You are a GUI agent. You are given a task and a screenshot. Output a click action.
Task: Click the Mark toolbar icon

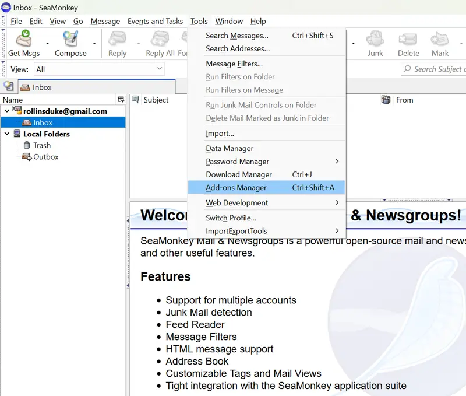click(440, 40)
